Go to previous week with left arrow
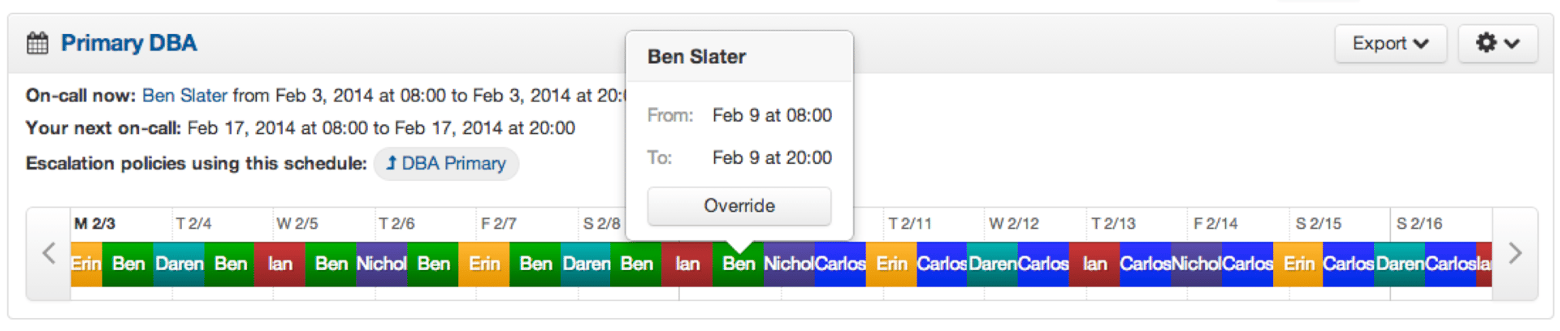Image resolution: width=1560 pixels, height=331 pixels. 49,253
